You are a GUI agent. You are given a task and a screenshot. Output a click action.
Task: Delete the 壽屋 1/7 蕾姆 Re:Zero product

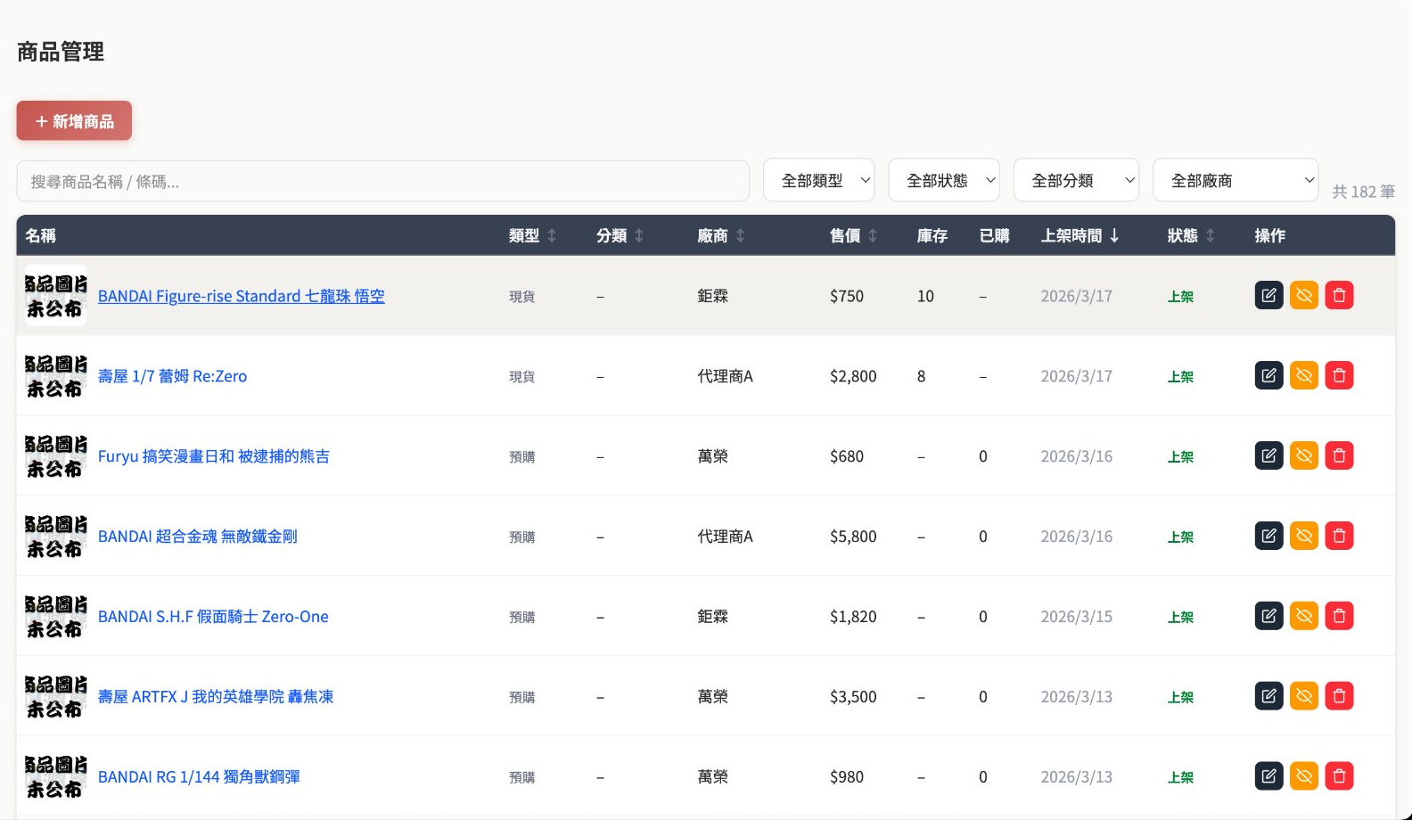click(x=1339, y=375)
